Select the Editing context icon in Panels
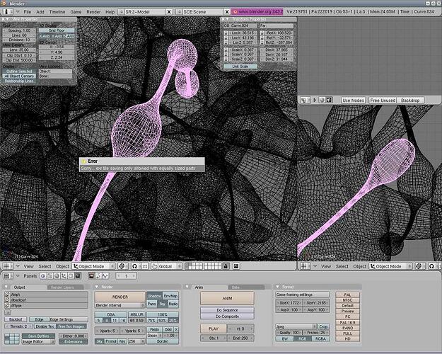This screenshot has height=354, width=442. tap(71, 276)
